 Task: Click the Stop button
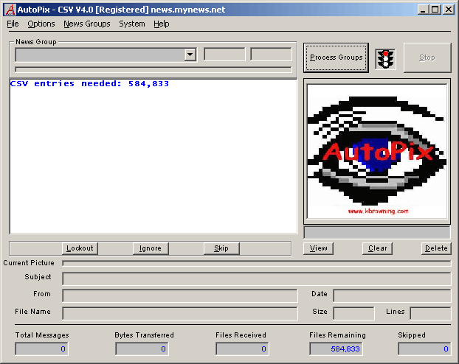[427, 57]
